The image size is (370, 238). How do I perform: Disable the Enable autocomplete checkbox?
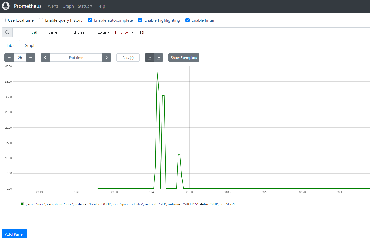90,20
